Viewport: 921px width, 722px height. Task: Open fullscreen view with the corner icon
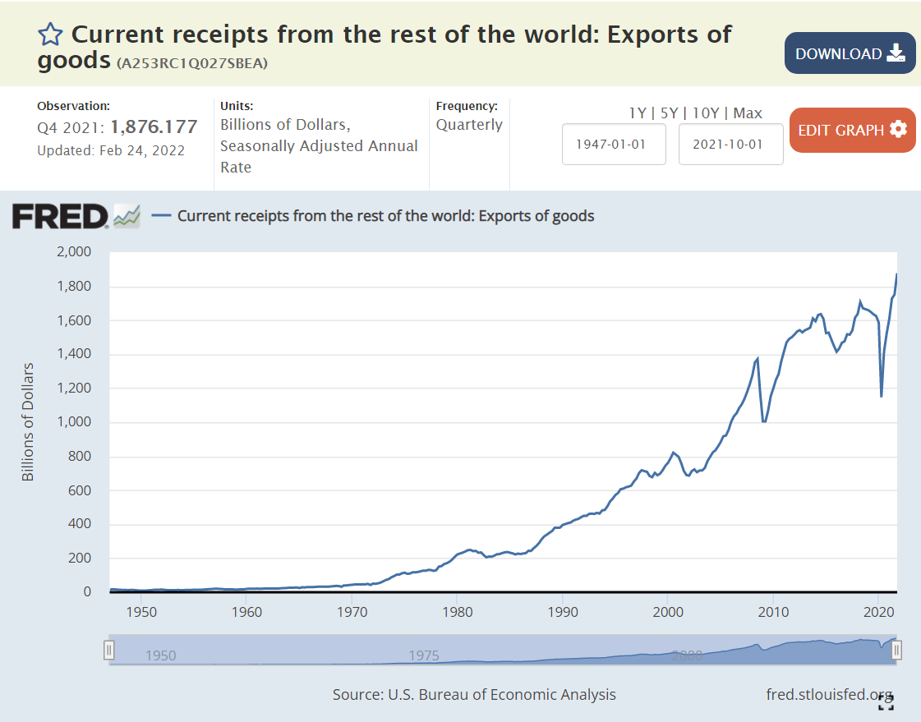tap(886, 701)
